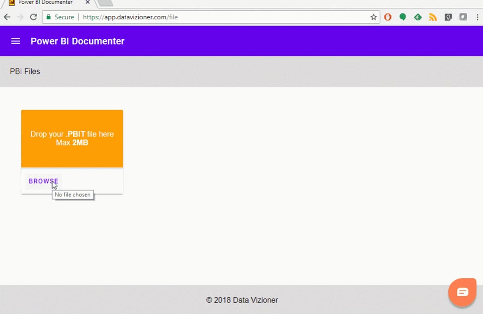Click the green speech bubble extension icon
The width and height of the screenshot is (483, 314).
(403, 17)
